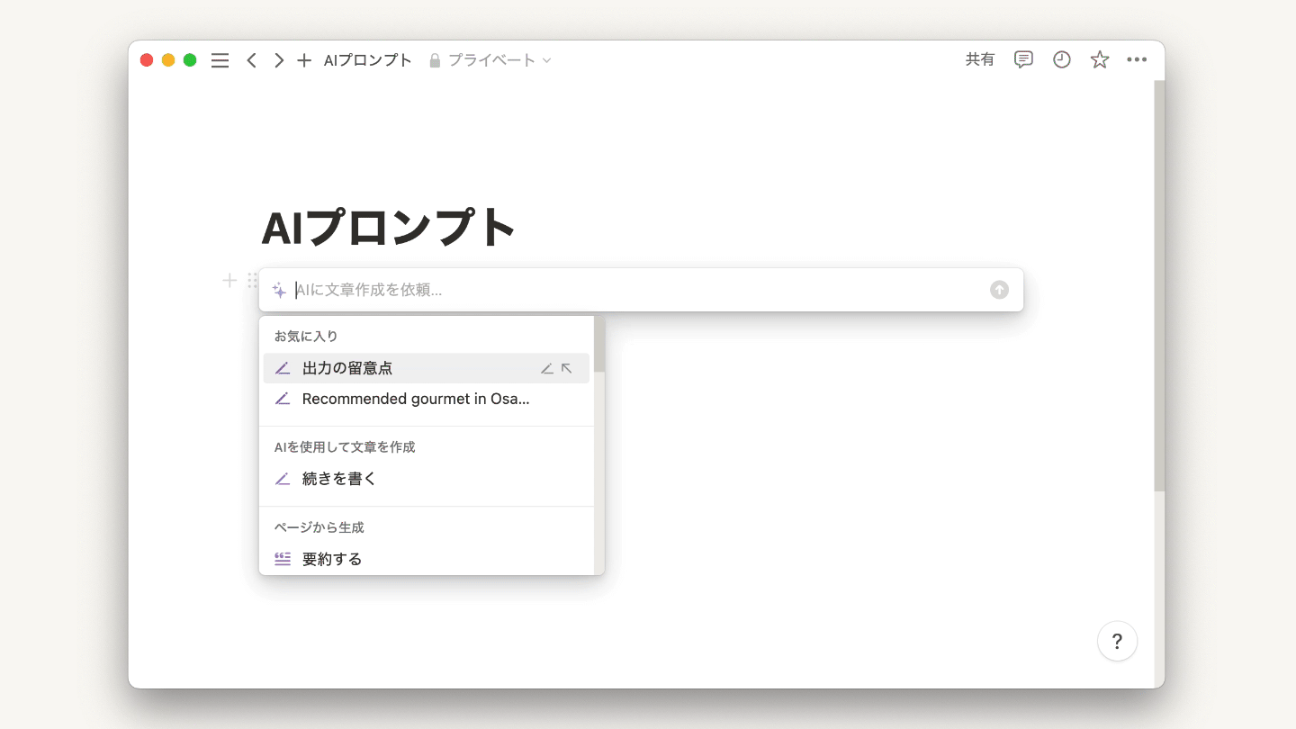
Task: Click the AIプロンプト page heading
Action: 388,227
